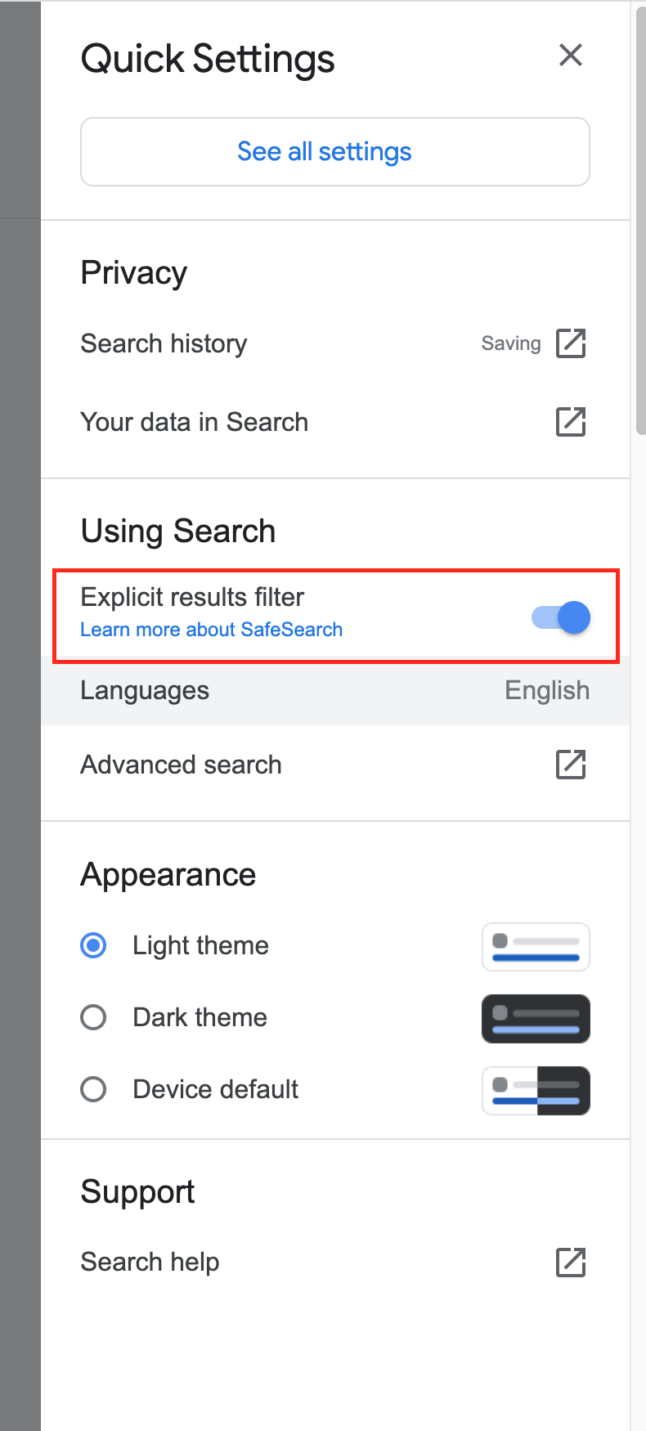Click the Saving status text
646x1431 pixels.
pos(511,343)
